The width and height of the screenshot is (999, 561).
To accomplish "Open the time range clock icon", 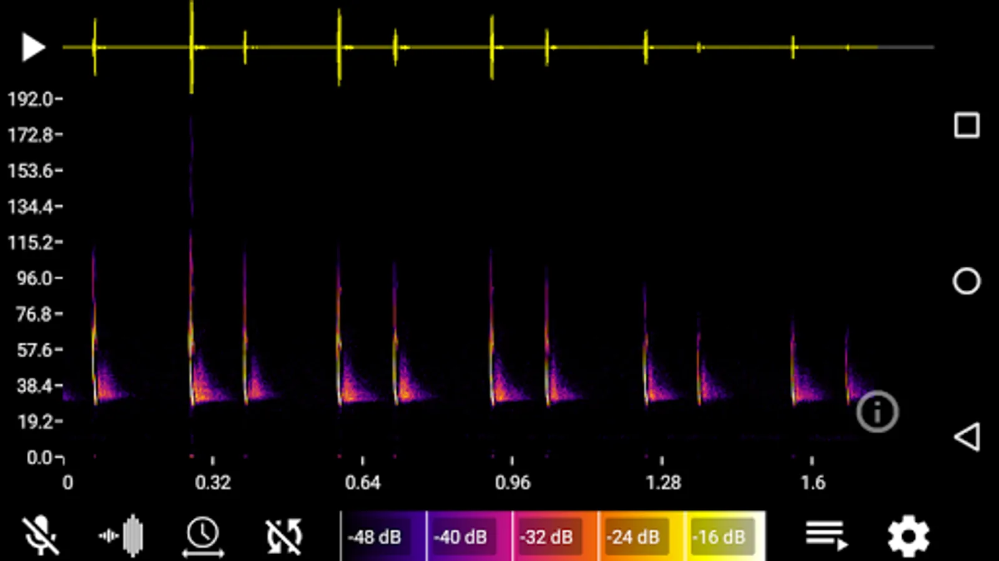I will click(x=203, y=536).
